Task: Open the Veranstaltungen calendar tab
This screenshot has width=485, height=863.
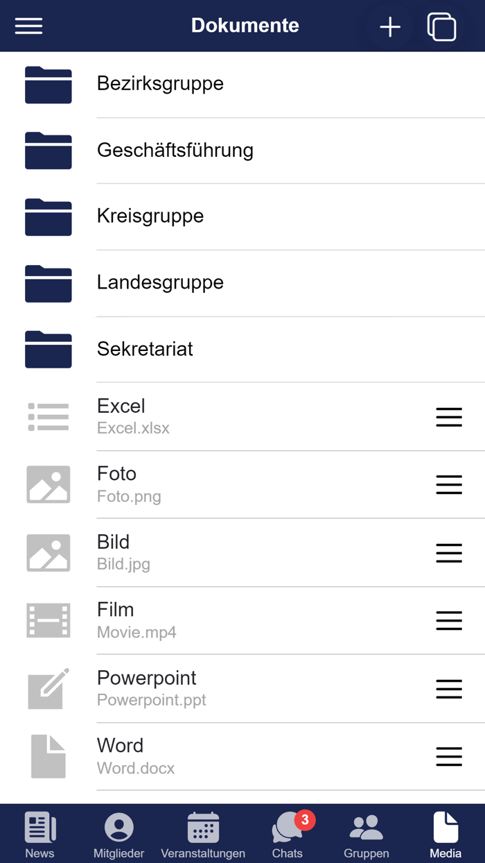Action: pyautogui.click(x=203, y=834)
